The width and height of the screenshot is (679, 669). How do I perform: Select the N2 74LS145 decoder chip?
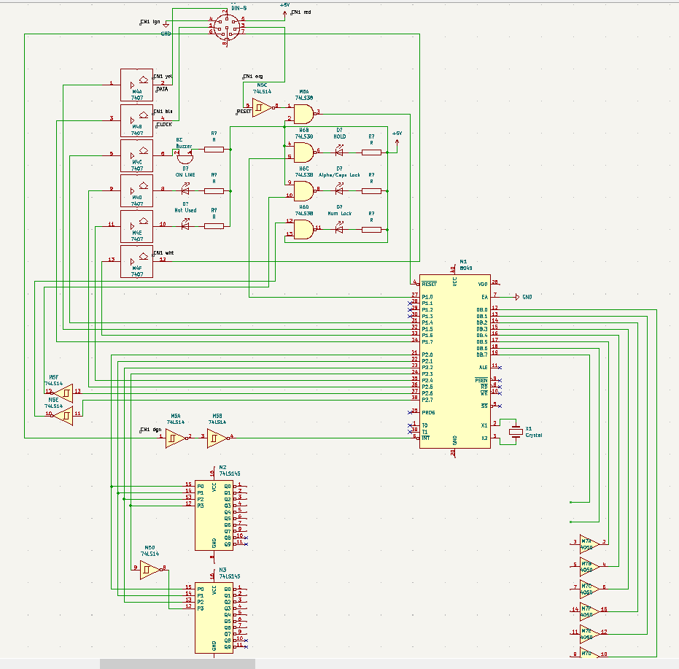click(214, 514)
